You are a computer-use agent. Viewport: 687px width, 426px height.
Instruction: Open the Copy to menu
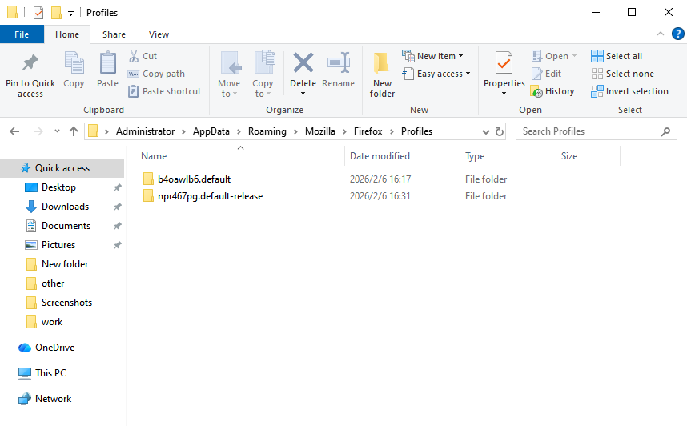(263, 74)
